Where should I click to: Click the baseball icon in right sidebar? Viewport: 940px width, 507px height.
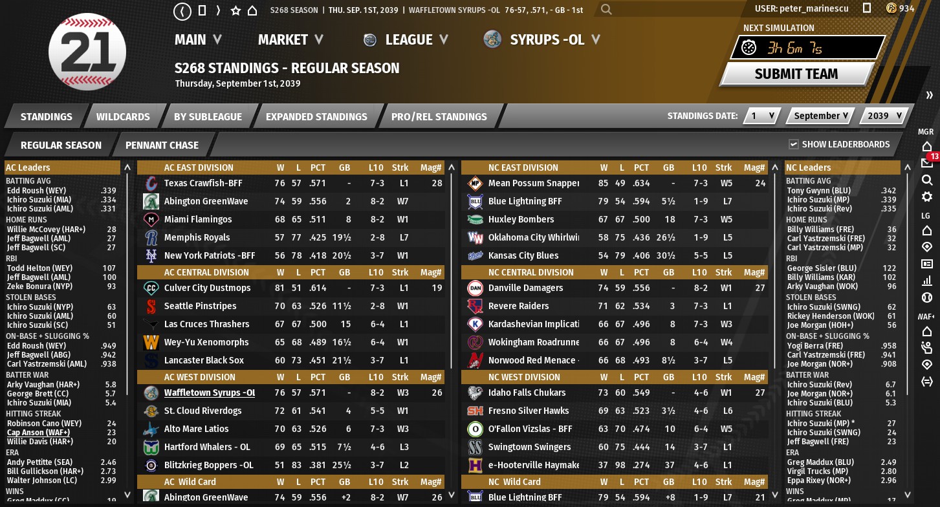[x=926, y=297]
